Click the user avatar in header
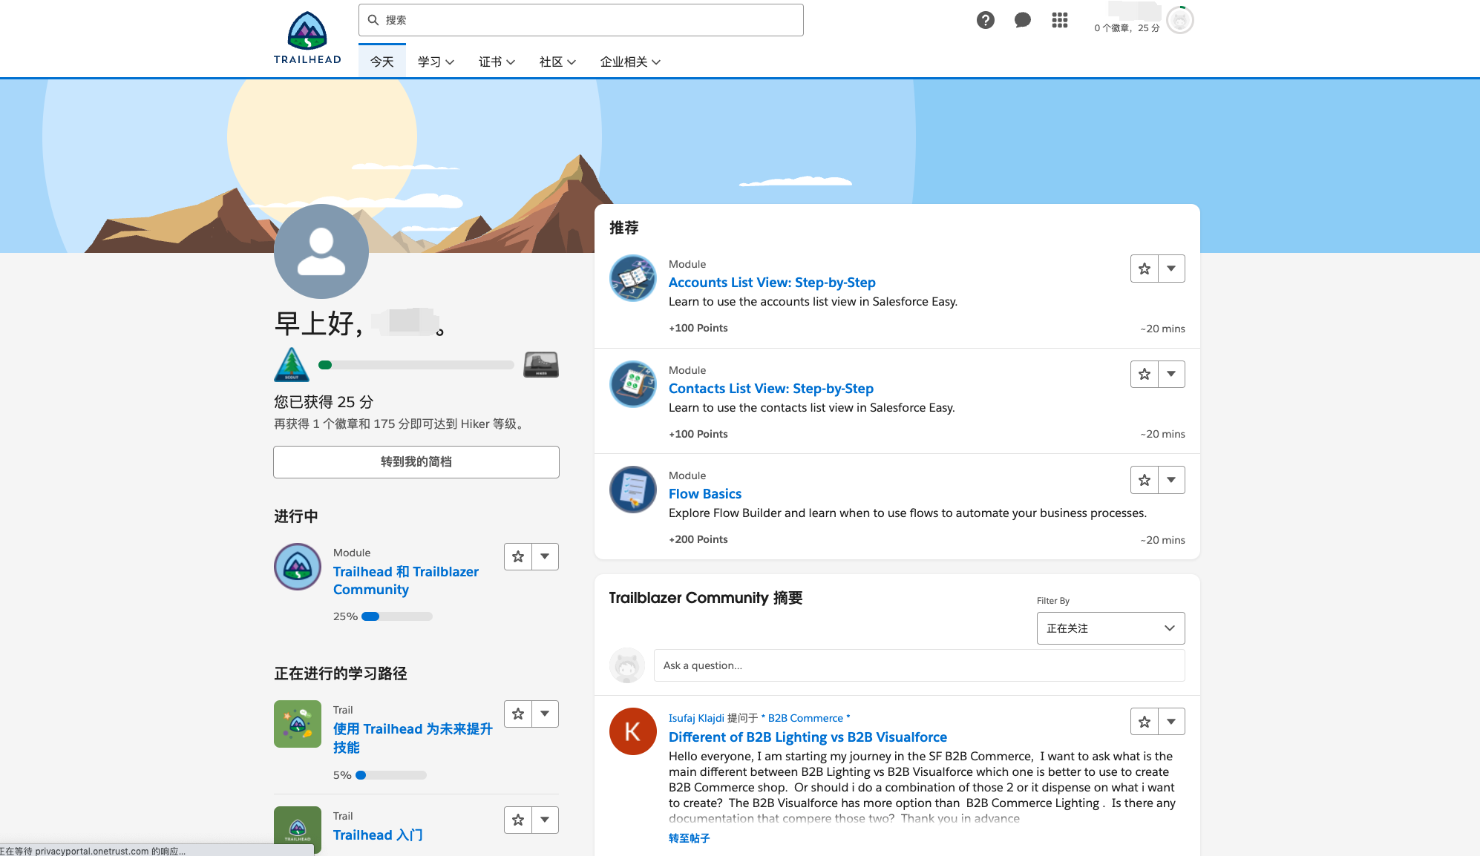 point(1179,20)
